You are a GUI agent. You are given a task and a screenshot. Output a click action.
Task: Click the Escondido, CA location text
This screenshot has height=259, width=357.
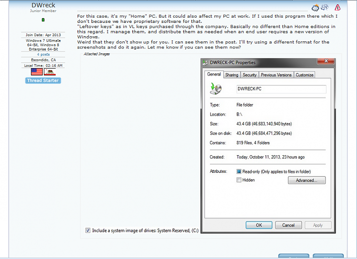coord(43,60)
